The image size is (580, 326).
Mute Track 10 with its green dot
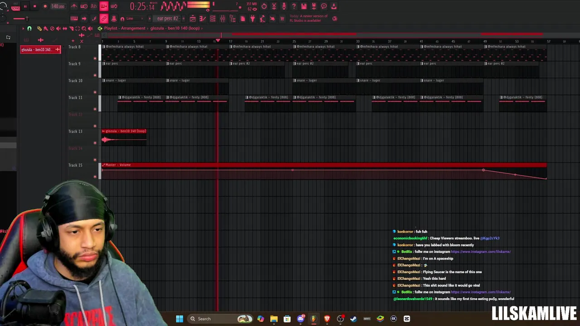pos(95,92)
